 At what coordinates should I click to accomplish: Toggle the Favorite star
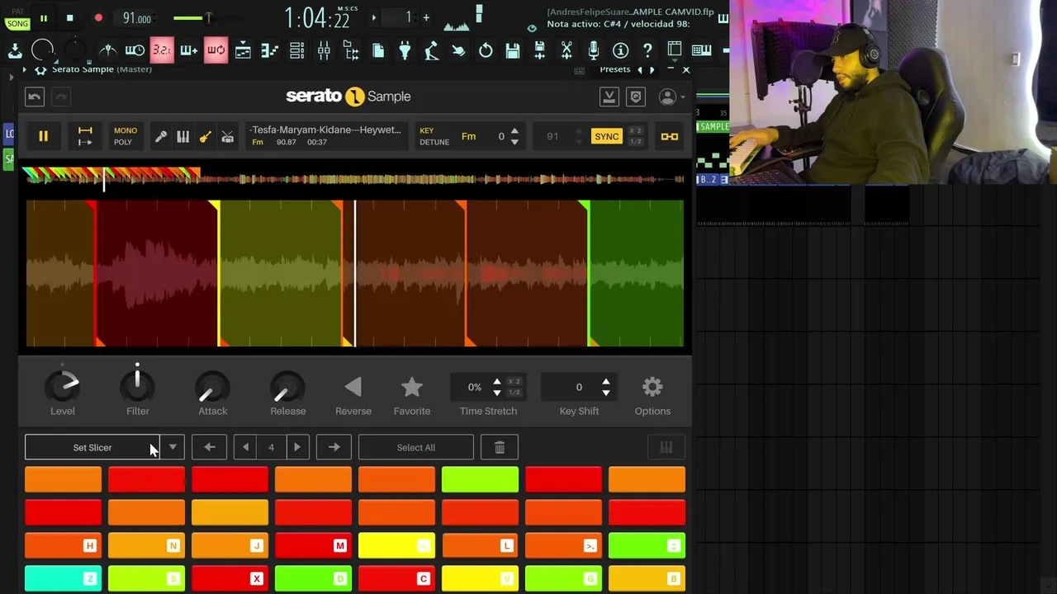click(x=412, y=386)
